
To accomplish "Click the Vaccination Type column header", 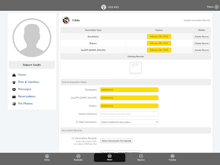I will point(93,30).
